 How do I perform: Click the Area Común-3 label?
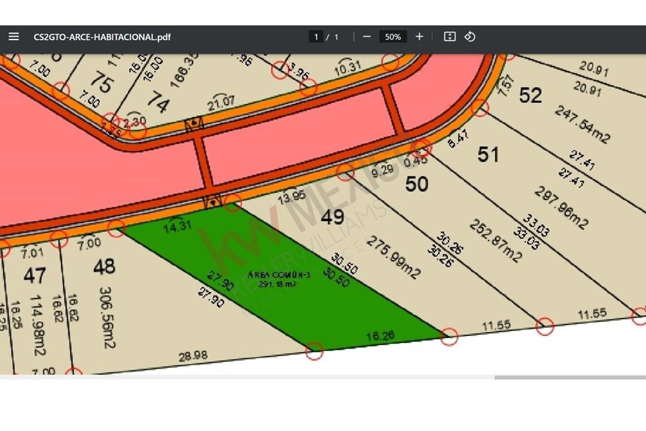pyautogui.click(x=279, y=275)
